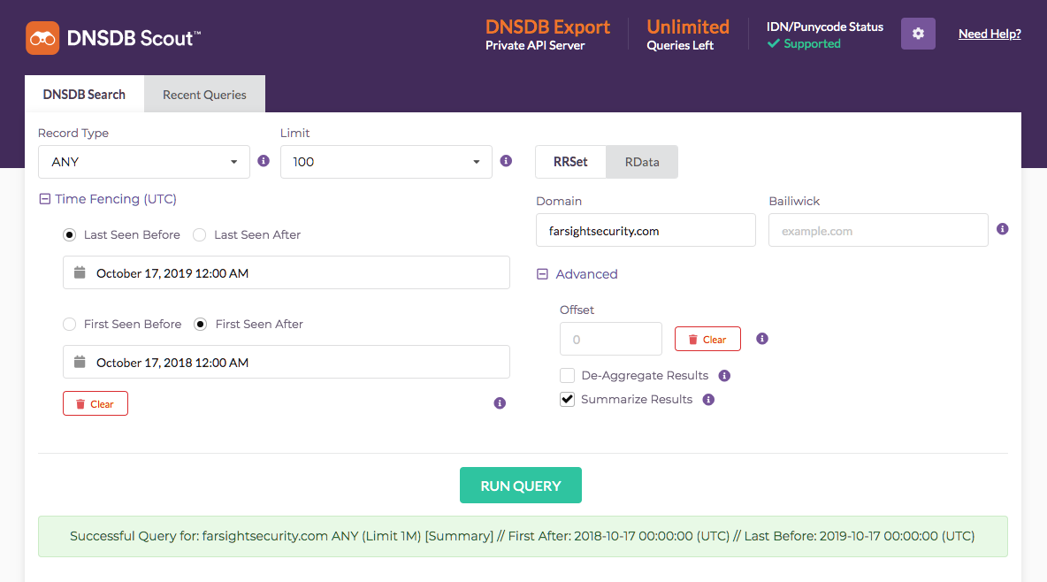The height and width of the screenshot is (582, 1047).
Task: Switch to the Recent Queries tab
Action: [x=204, y=95]
